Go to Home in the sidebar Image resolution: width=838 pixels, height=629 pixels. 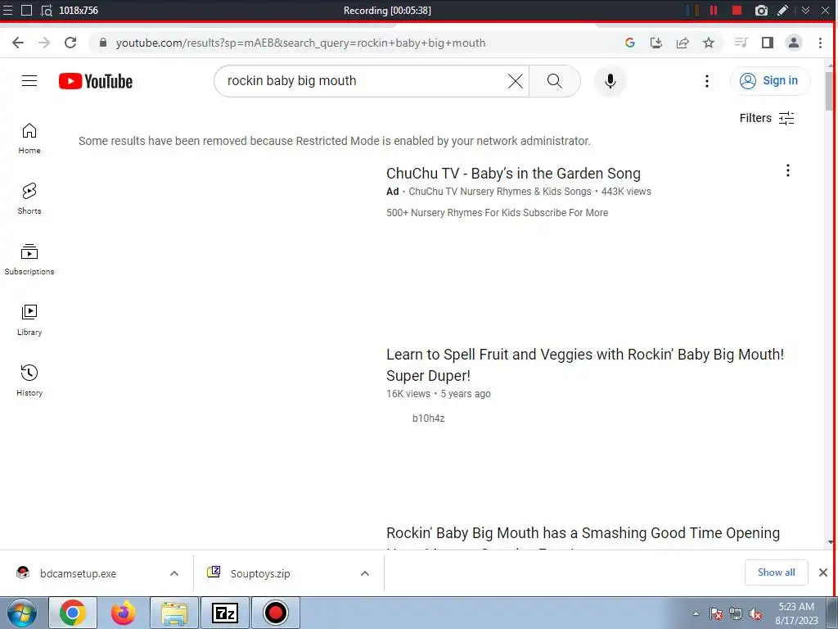(x=29, y=138)
